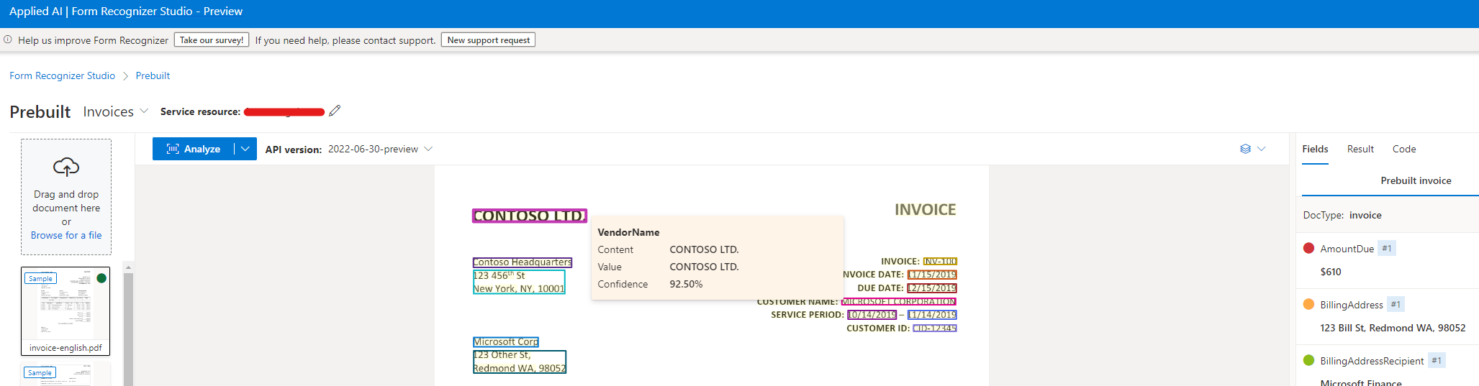Select the BillingAddressRecipient field label

coord(1372,361)
